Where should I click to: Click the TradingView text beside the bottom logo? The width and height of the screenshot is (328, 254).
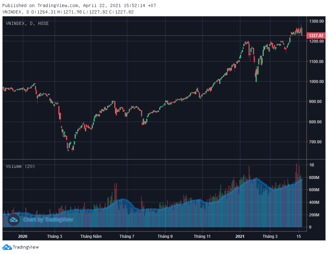click(26, 247)
